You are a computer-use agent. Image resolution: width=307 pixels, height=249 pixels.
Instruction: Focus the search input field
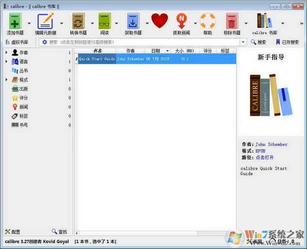pyautogui.click(x=143, y=42)
